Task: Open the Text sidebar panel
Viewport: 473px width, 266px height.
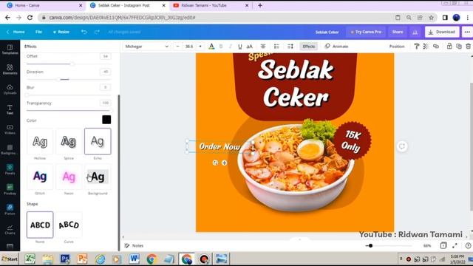Action: (x=10, y=109)
